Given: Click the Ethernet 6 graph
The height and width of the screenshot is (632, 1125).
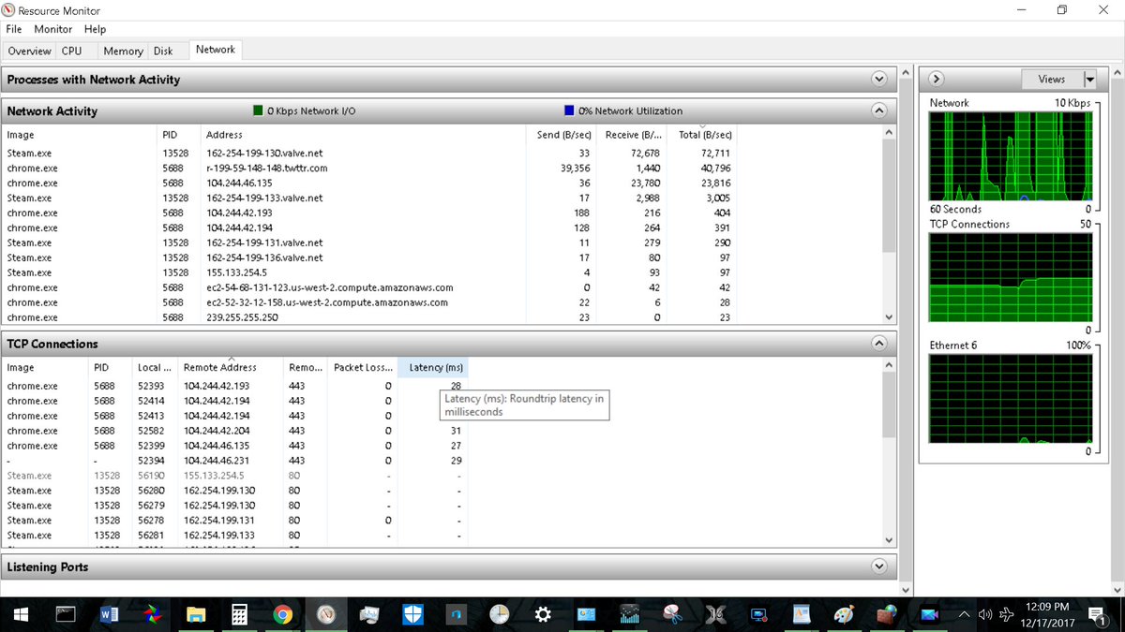Looking at the screenshot, I should point(1011,398).
